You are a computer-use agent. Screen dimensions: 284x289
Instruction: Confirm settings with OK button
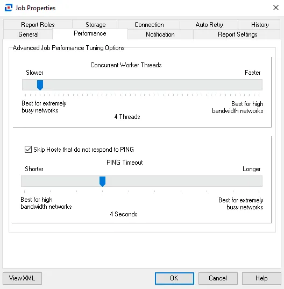click(174, 278)
